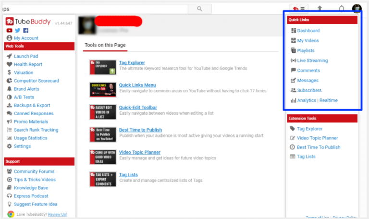Screen dimensions: 369x219
Task: Click the TubeBuddy logo
Action: 28,22
